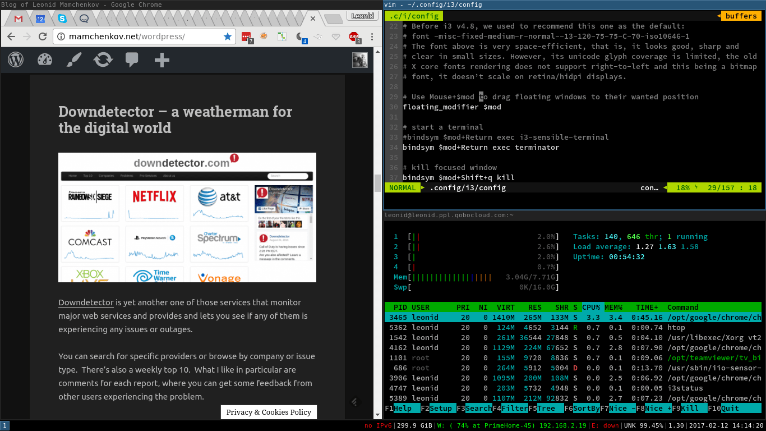
Task: Click the small pencil icon near page bottom
Action: click(354, 401)
